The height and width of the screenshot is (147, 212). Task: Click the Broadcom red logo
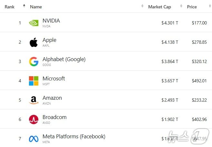34,119
